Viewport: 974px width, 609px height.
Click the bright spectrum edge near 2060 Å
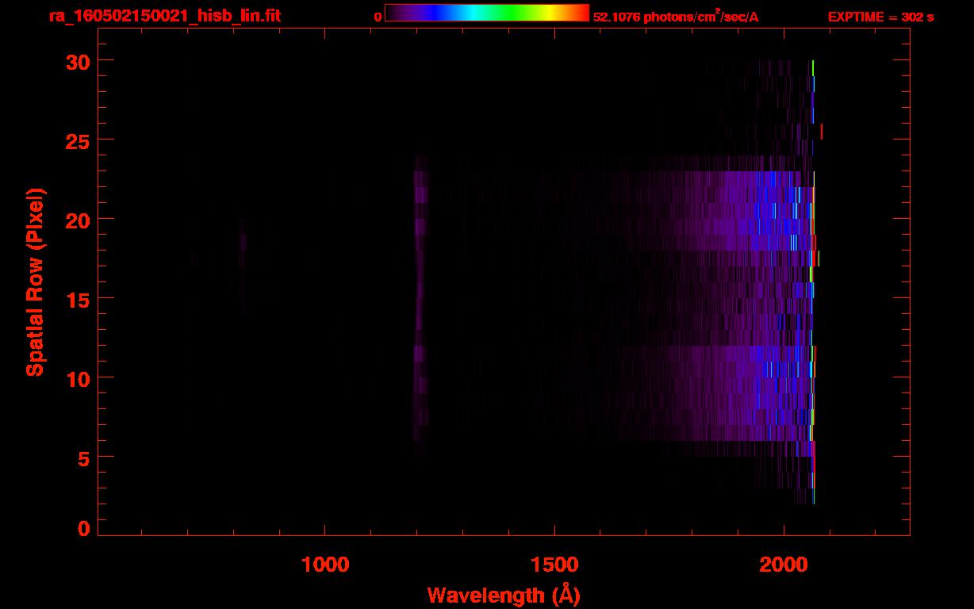[x=813, y=282]
